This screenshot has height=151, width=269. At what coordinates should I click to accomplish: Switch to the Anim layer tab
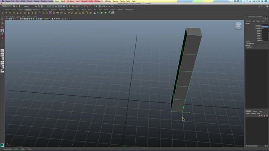(x=261, y=111)
